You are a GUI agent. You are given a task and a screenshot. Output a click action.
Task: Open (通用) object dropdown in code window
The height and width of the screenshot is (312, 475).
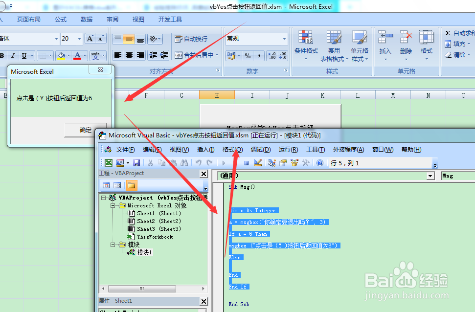coord(430,176)
